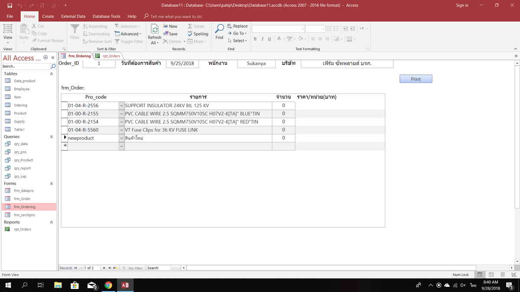Run the Spelling check
Image resolution: width=520 pixels, height=292 pixels.
198,34
